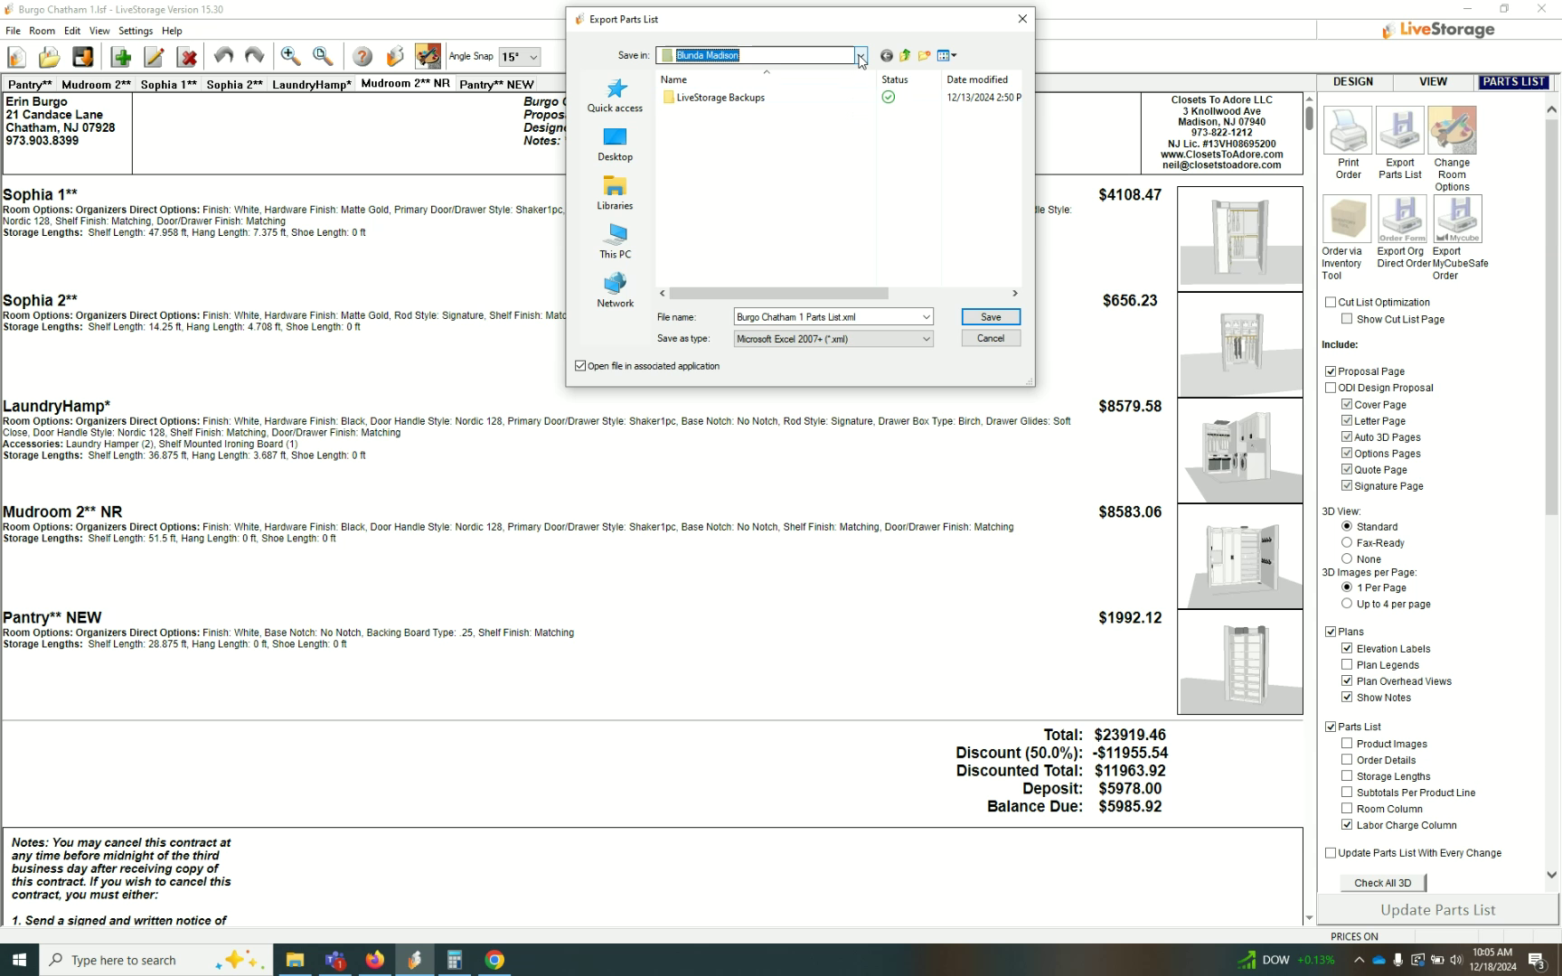Screen dimensions: 1562x976
Task: Open help with the question mark icon
Action: click(x=362, y=57)
